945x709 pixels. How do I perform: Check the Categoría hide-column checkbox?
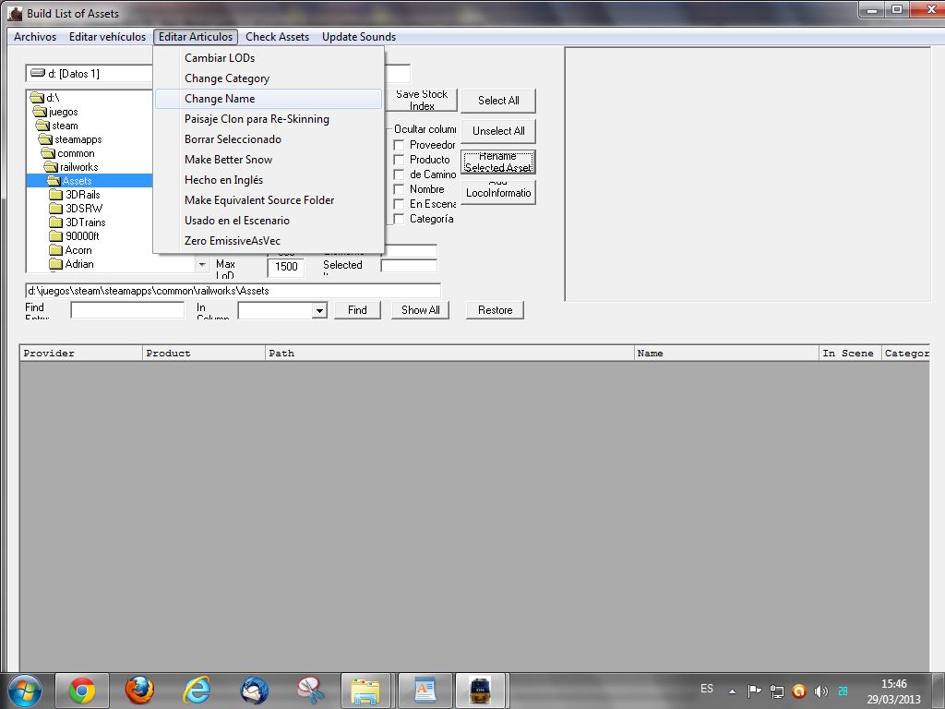click(x=400, y=219)
